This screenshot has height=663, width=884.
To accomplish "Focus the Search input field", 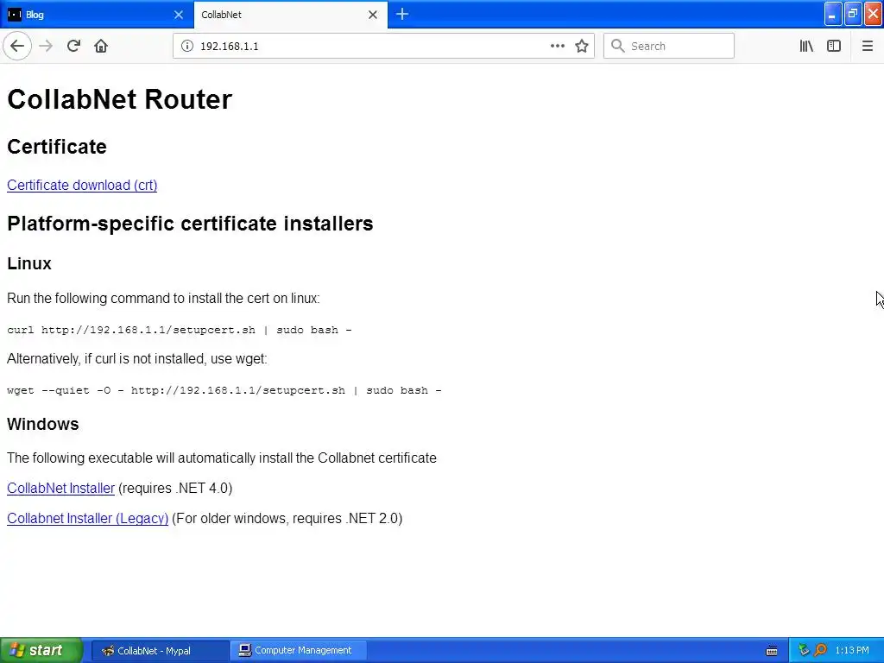I will [669, 46].
